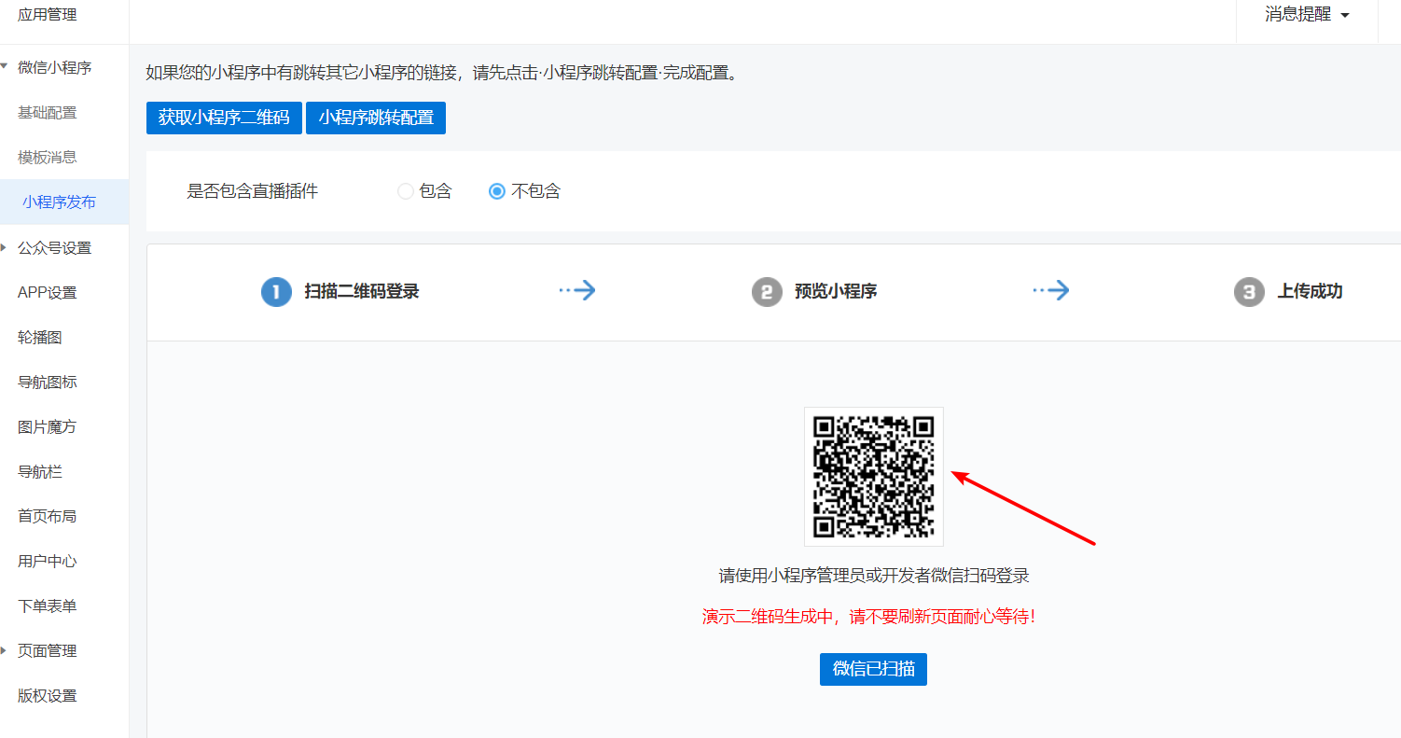Screen dimensions: 1401x738
Task: Go to 基础配置 in the sidebar
Action: click(48, 113)
